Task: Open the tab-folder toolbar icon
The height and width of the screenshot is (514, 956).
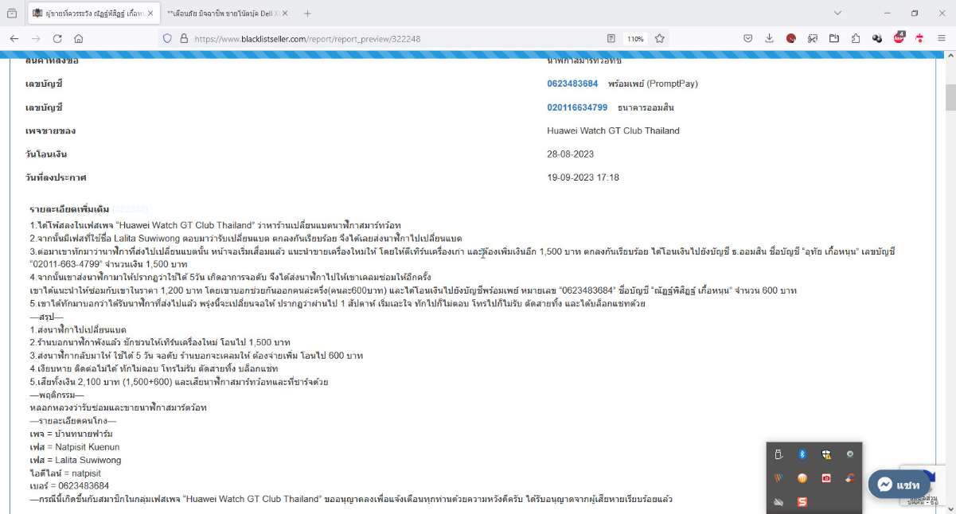Action: click(x=834, y=38)
